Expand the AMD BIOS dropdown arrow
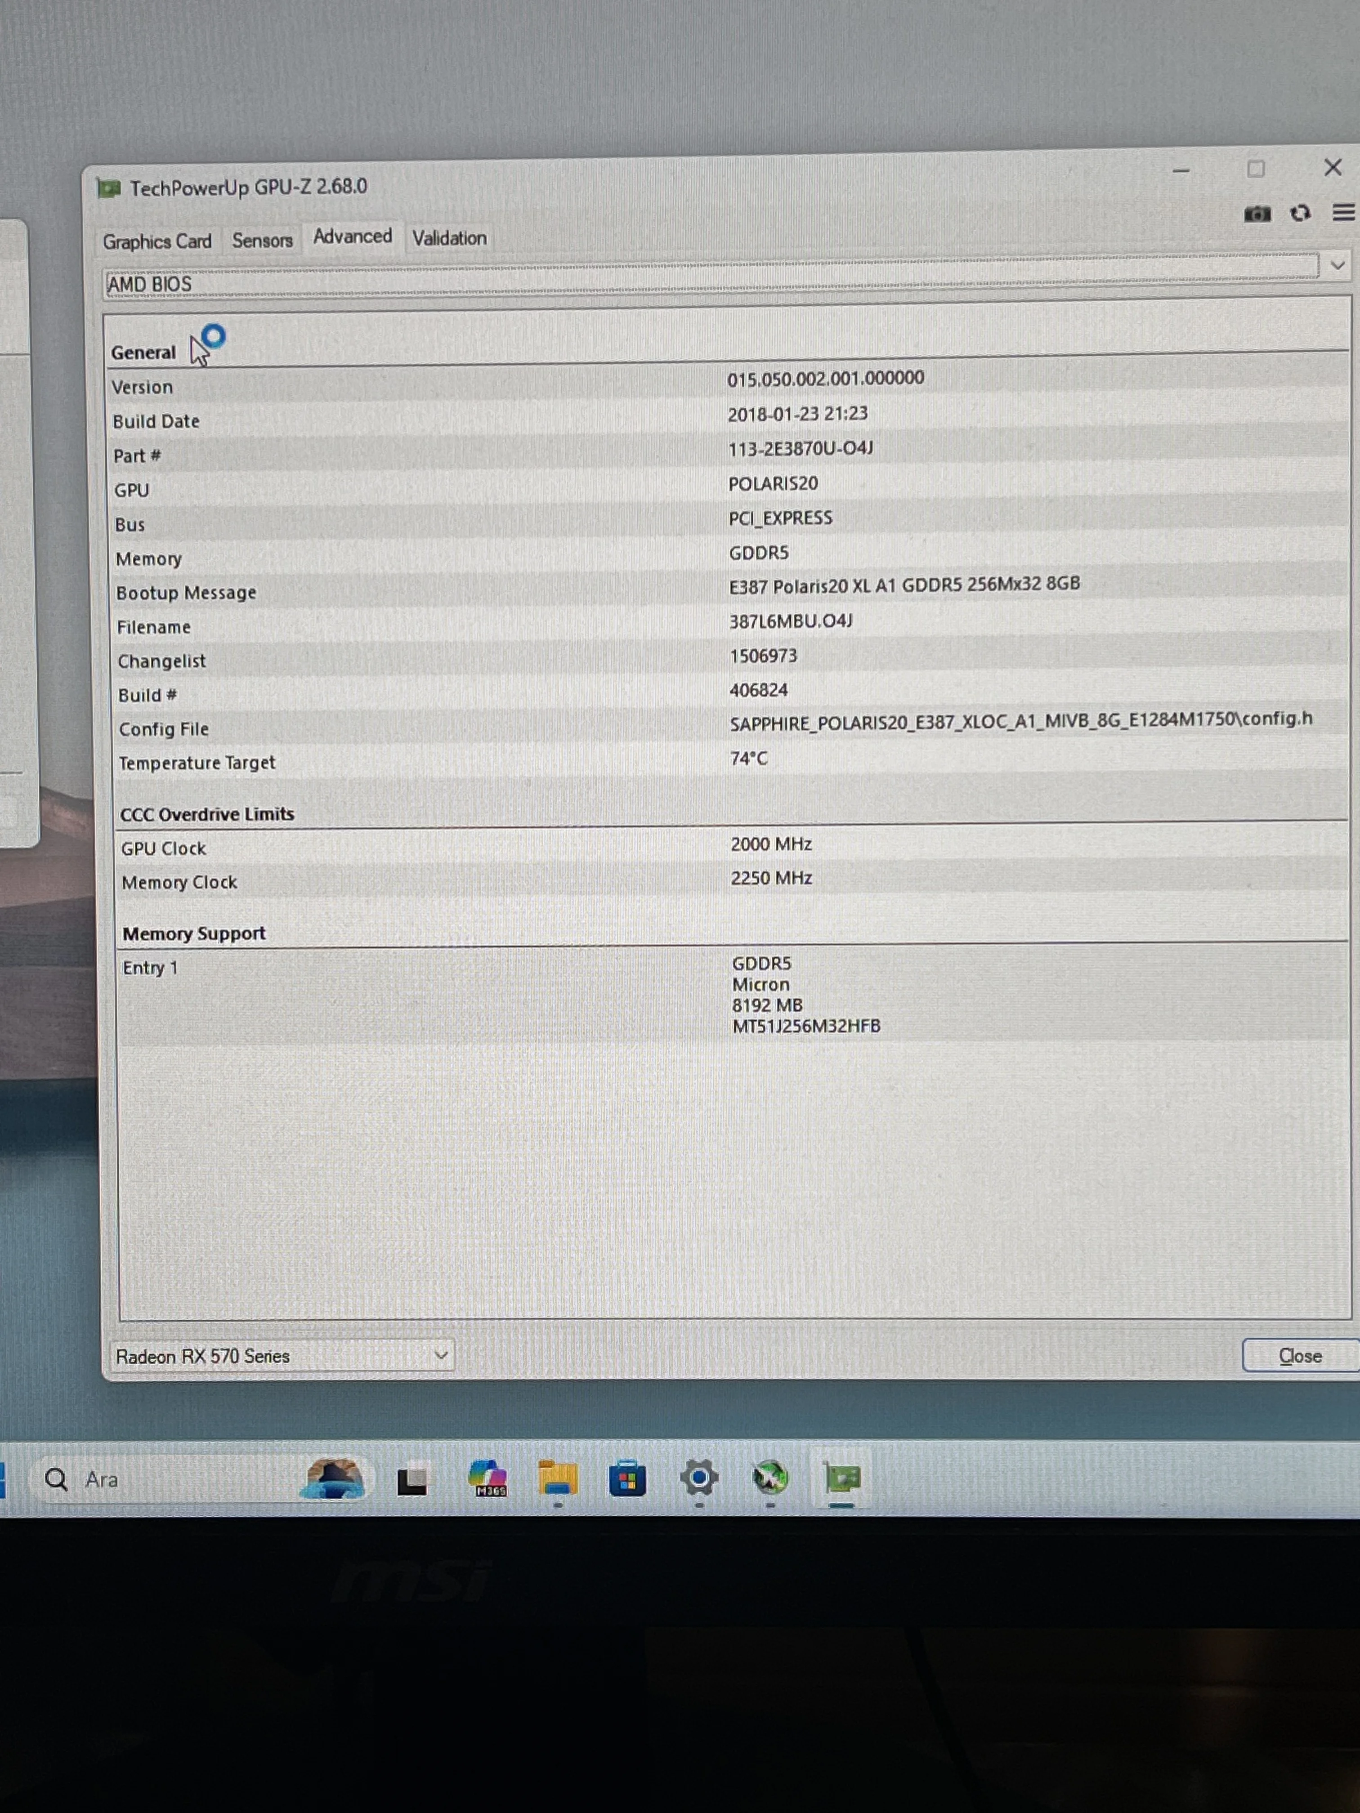Screen dimensions: 1360x1813 pyautogui.click(x=1337, y=266)
